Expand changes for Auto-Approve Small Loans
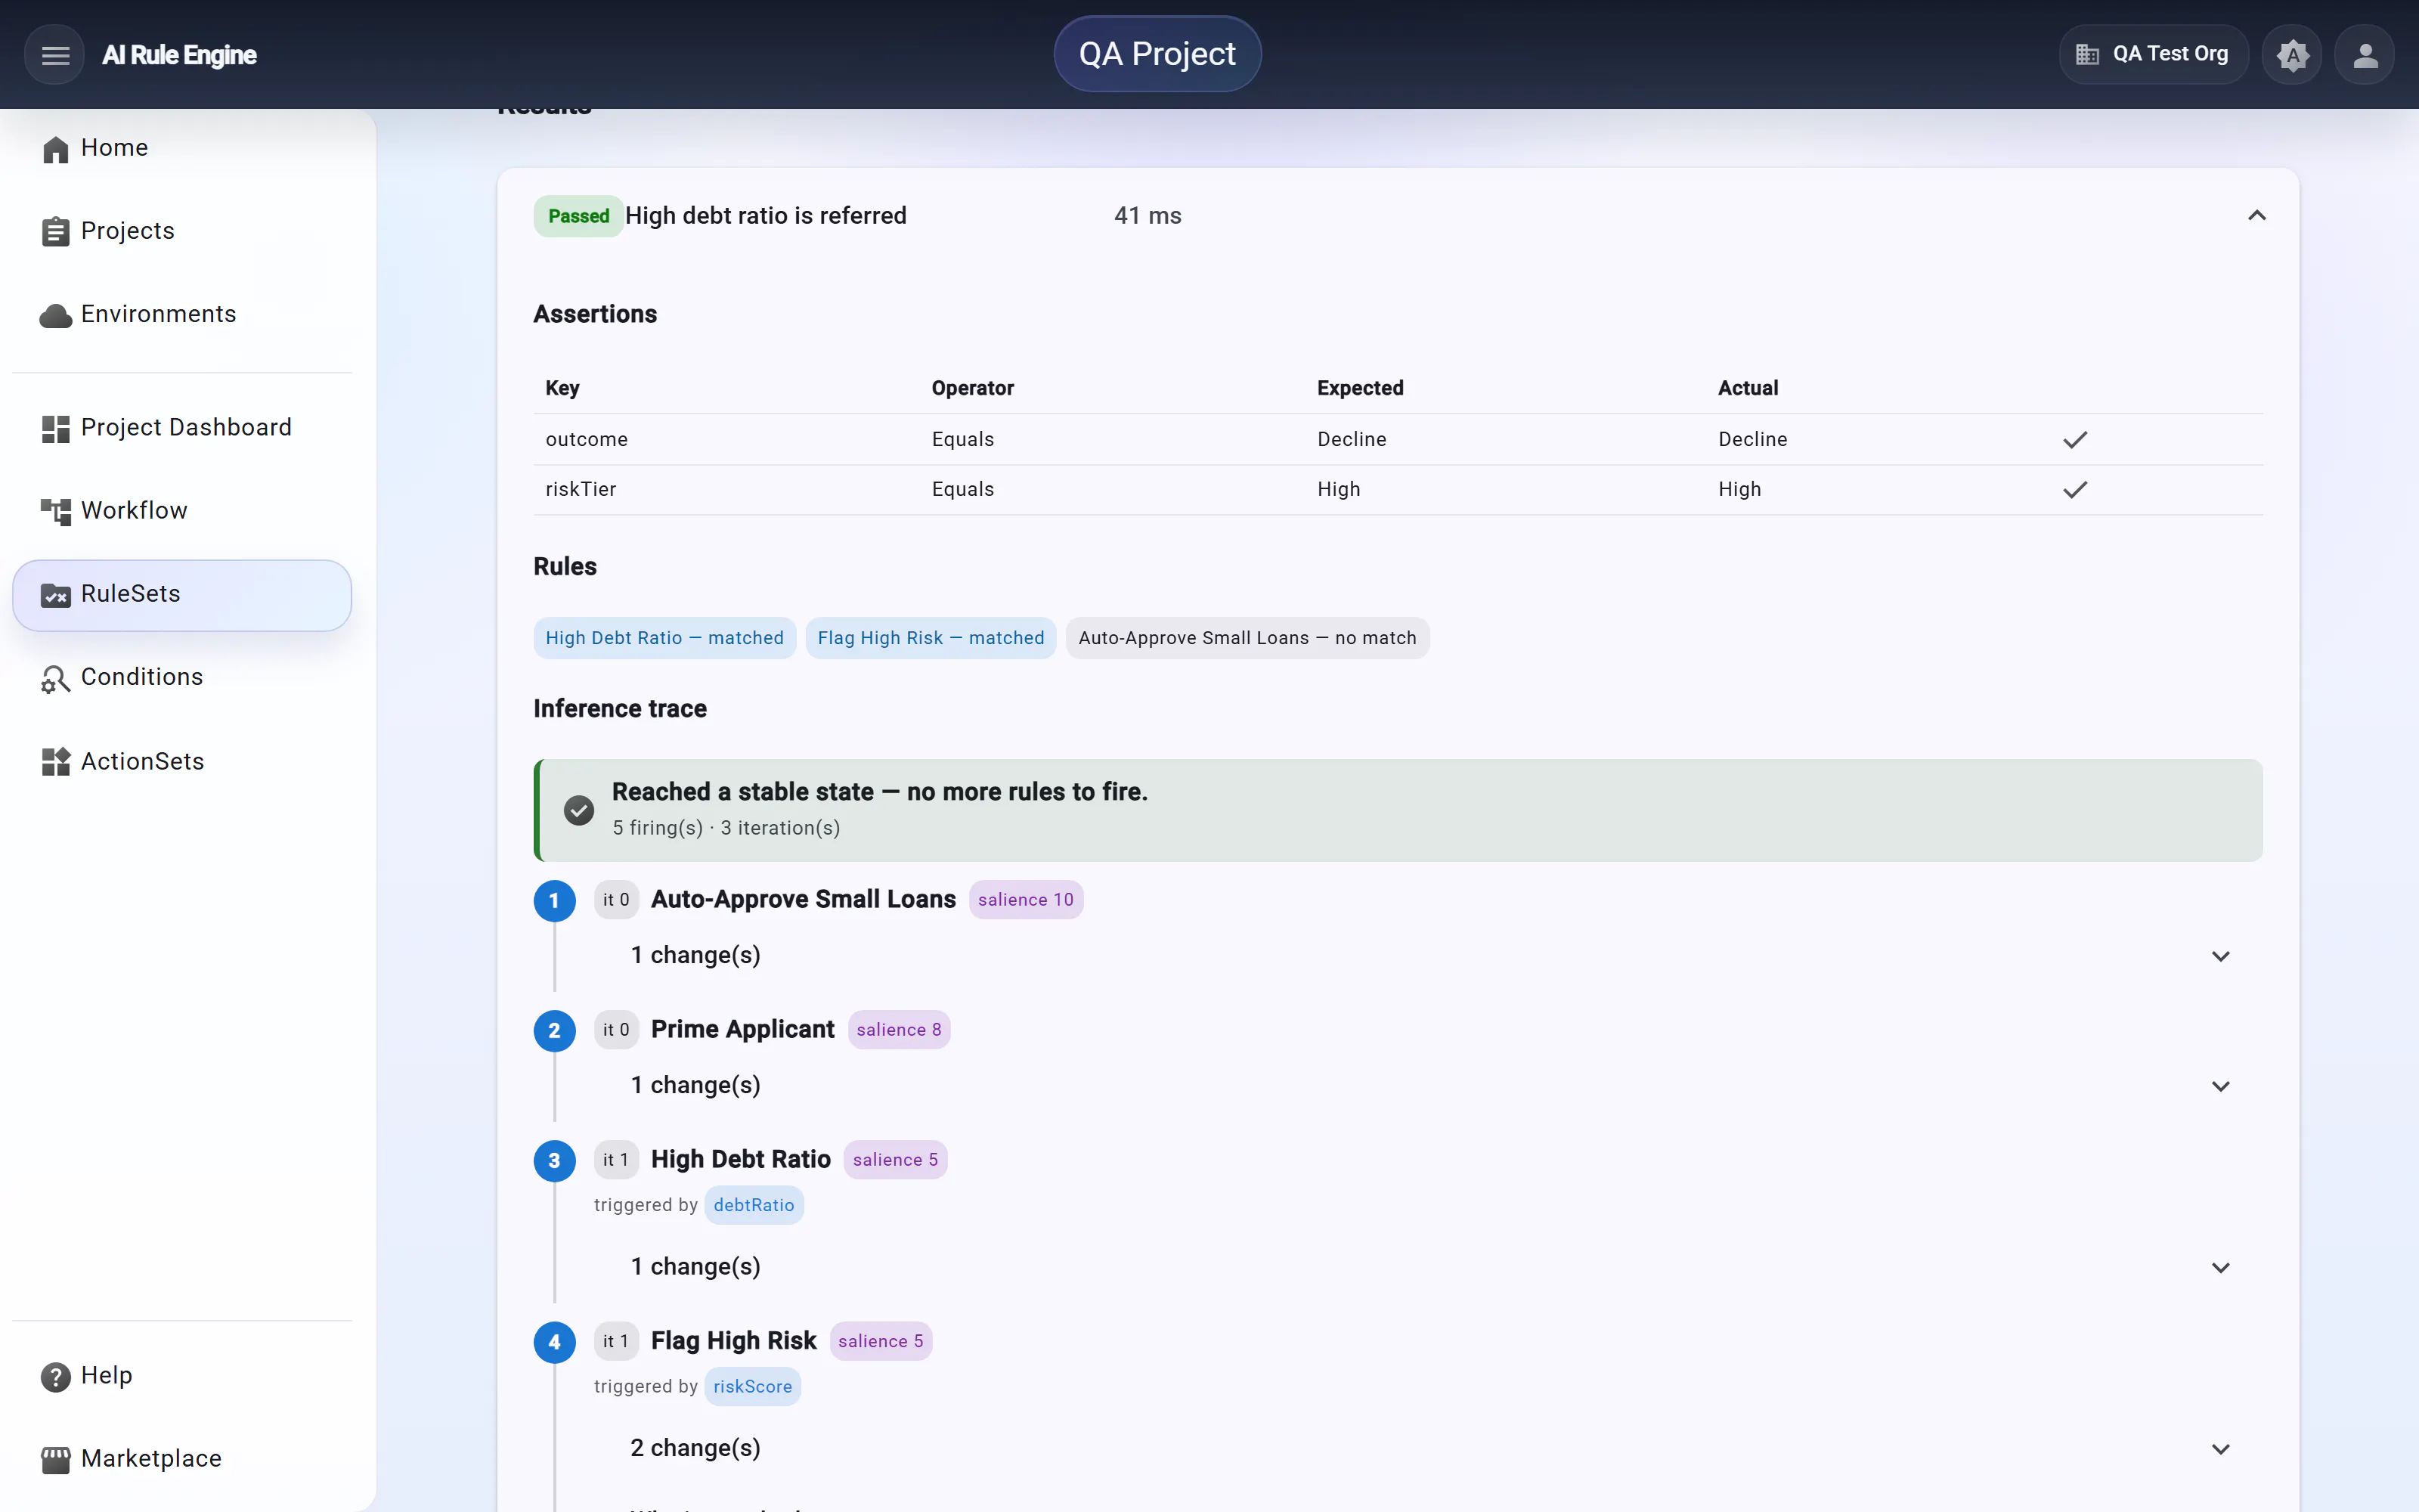The height and width of the screenshot is (1512, 2419). (x=2221, y=956)
